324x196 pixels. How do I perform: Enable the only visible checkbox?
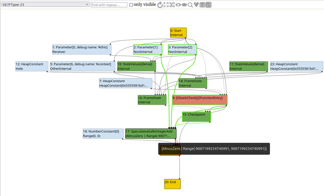click(x=131, y=5)
